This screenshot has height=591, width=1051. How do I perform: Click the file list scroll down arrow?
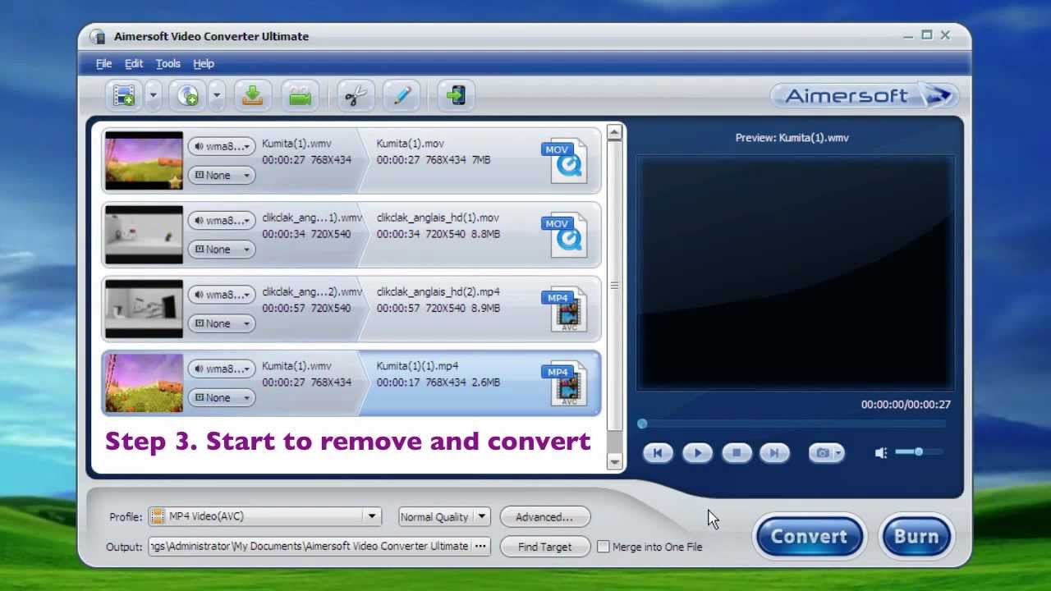pyautogui.click(x=615, y=462)
